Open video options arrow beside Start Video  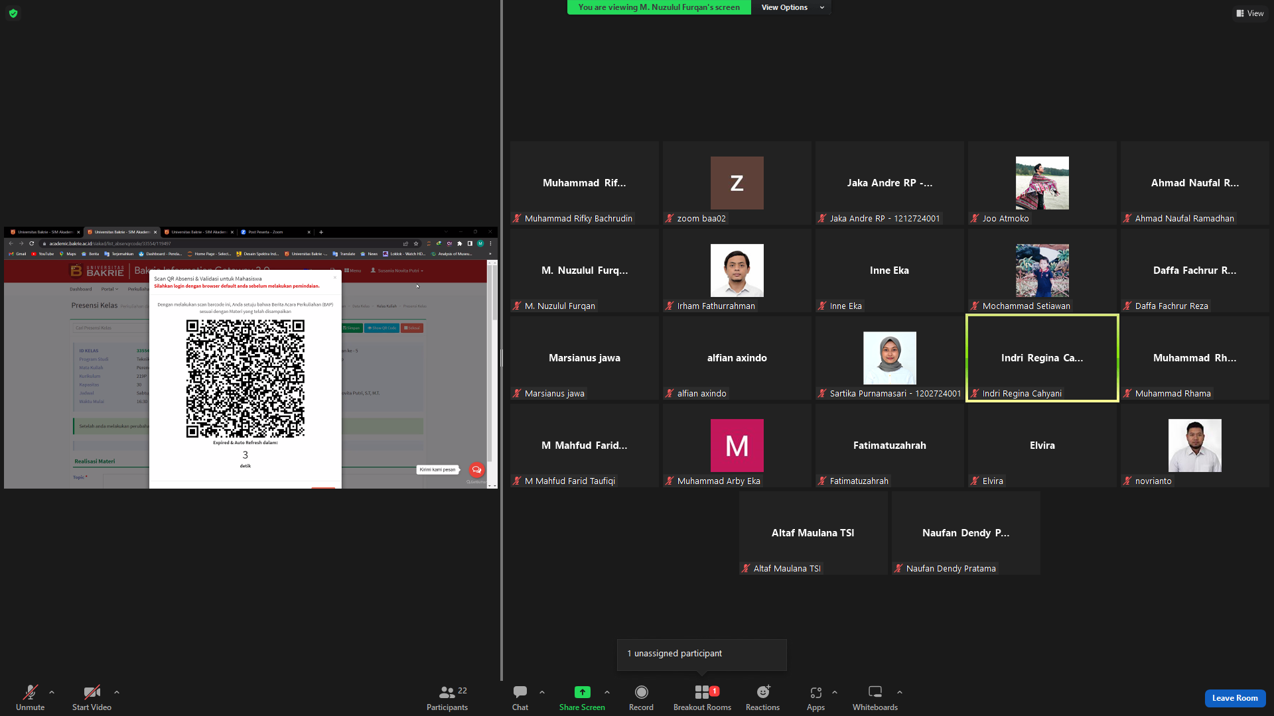point(117,692)
